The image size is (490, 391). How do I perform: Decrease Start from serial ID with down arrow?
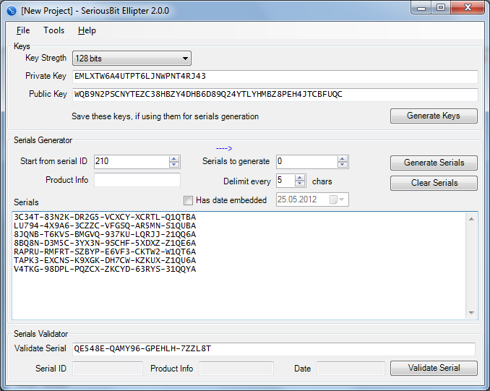click(x=174, y=165)
